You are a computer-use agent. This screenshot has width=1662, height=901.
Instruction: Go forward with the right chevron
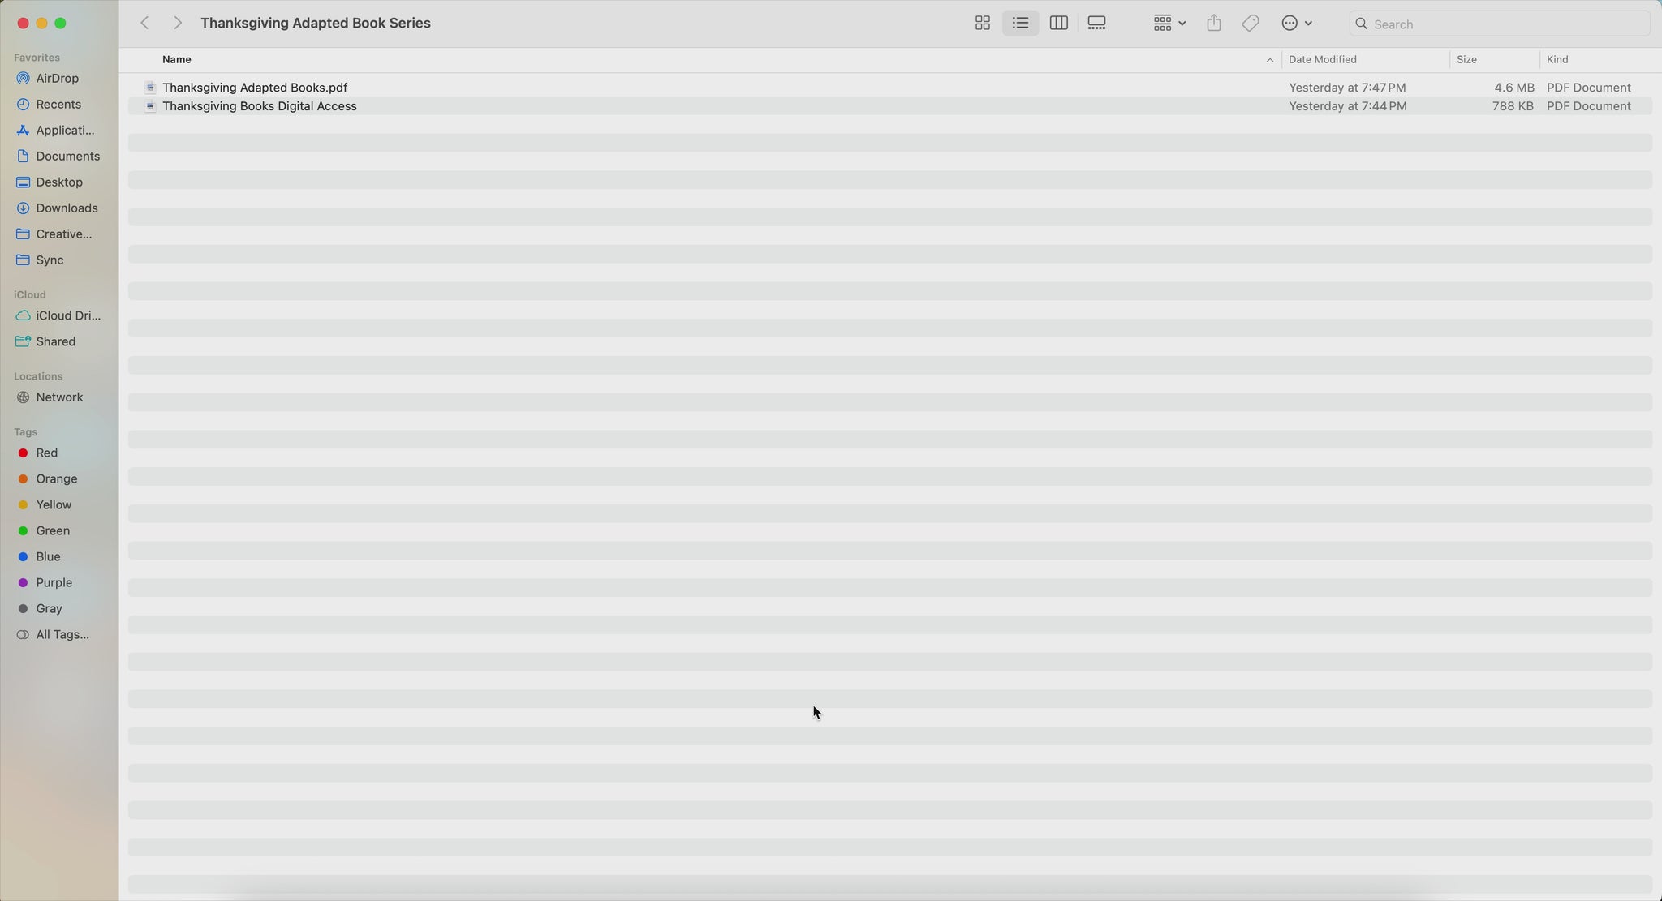177,24
